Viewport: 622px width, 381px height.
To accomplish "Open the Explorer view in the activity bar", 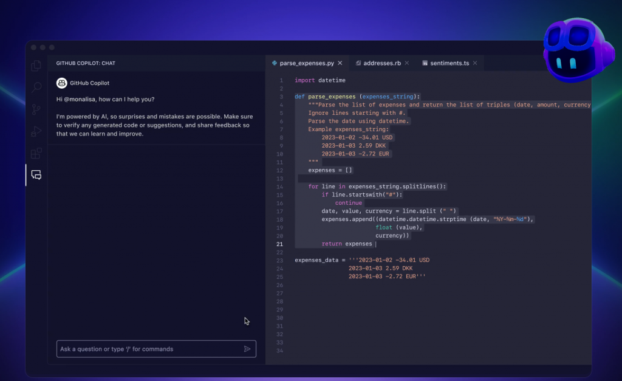I will click(36, 66).
